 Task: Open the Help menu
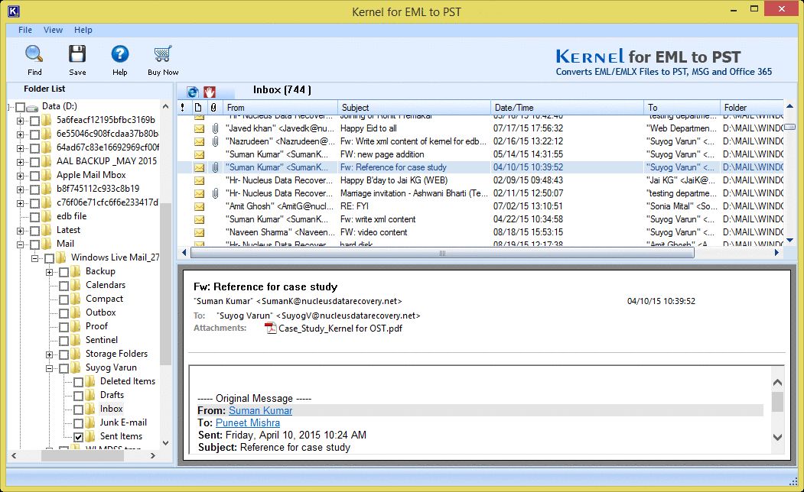(83, 30)
